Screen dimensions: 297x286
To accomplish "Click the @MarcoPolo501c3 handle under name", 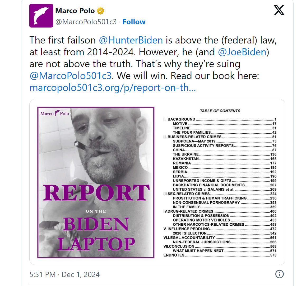I will tap(86, 22).
